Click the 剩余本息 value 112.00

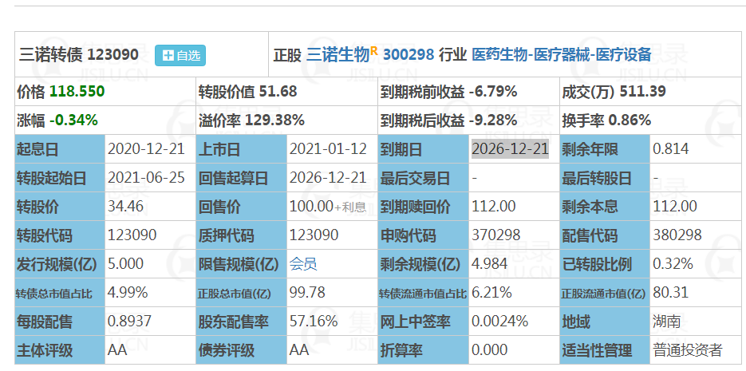click(675, 207)
